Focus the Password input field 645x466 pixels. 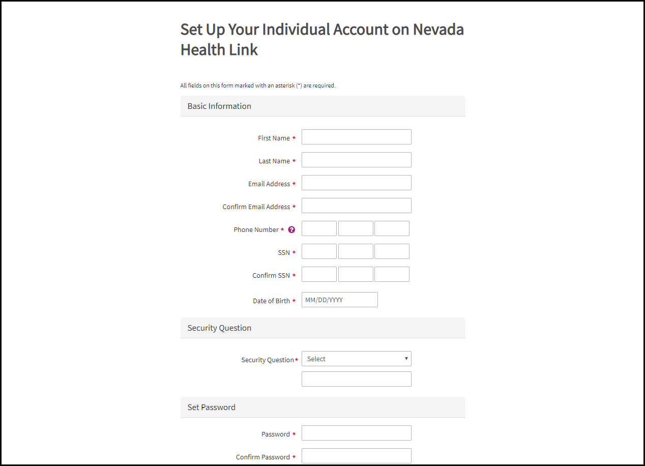point(357,433)
